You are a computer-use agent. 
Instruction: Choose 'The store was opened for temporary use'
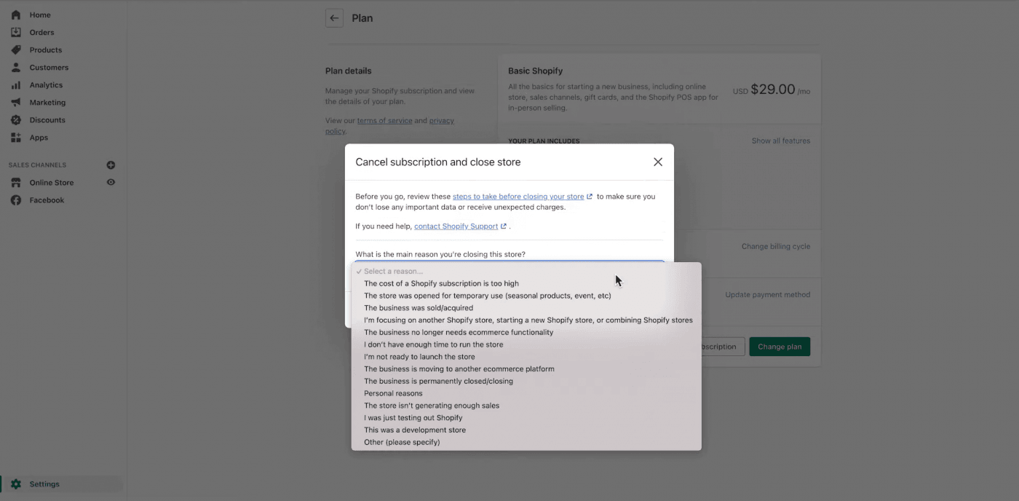(x=526, y=296)
